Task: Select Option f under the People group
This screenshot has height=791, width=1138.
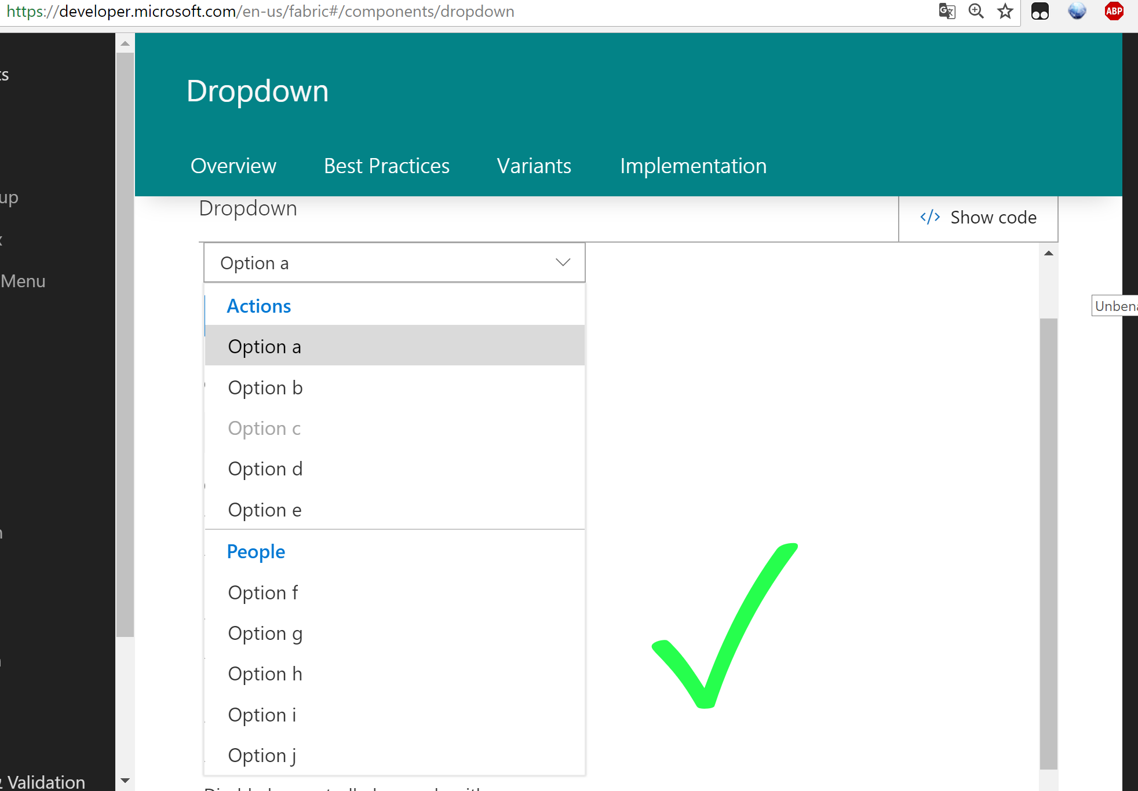Action: click(x=262, y=592)
